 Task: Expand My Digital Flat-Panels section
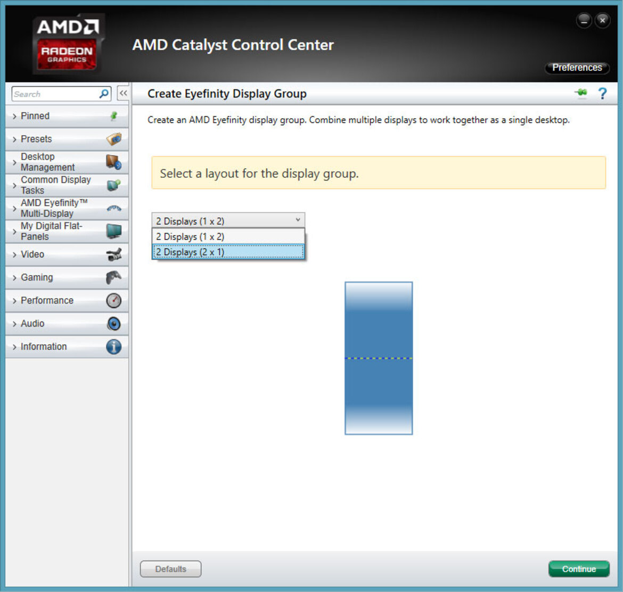pos(67,231)
